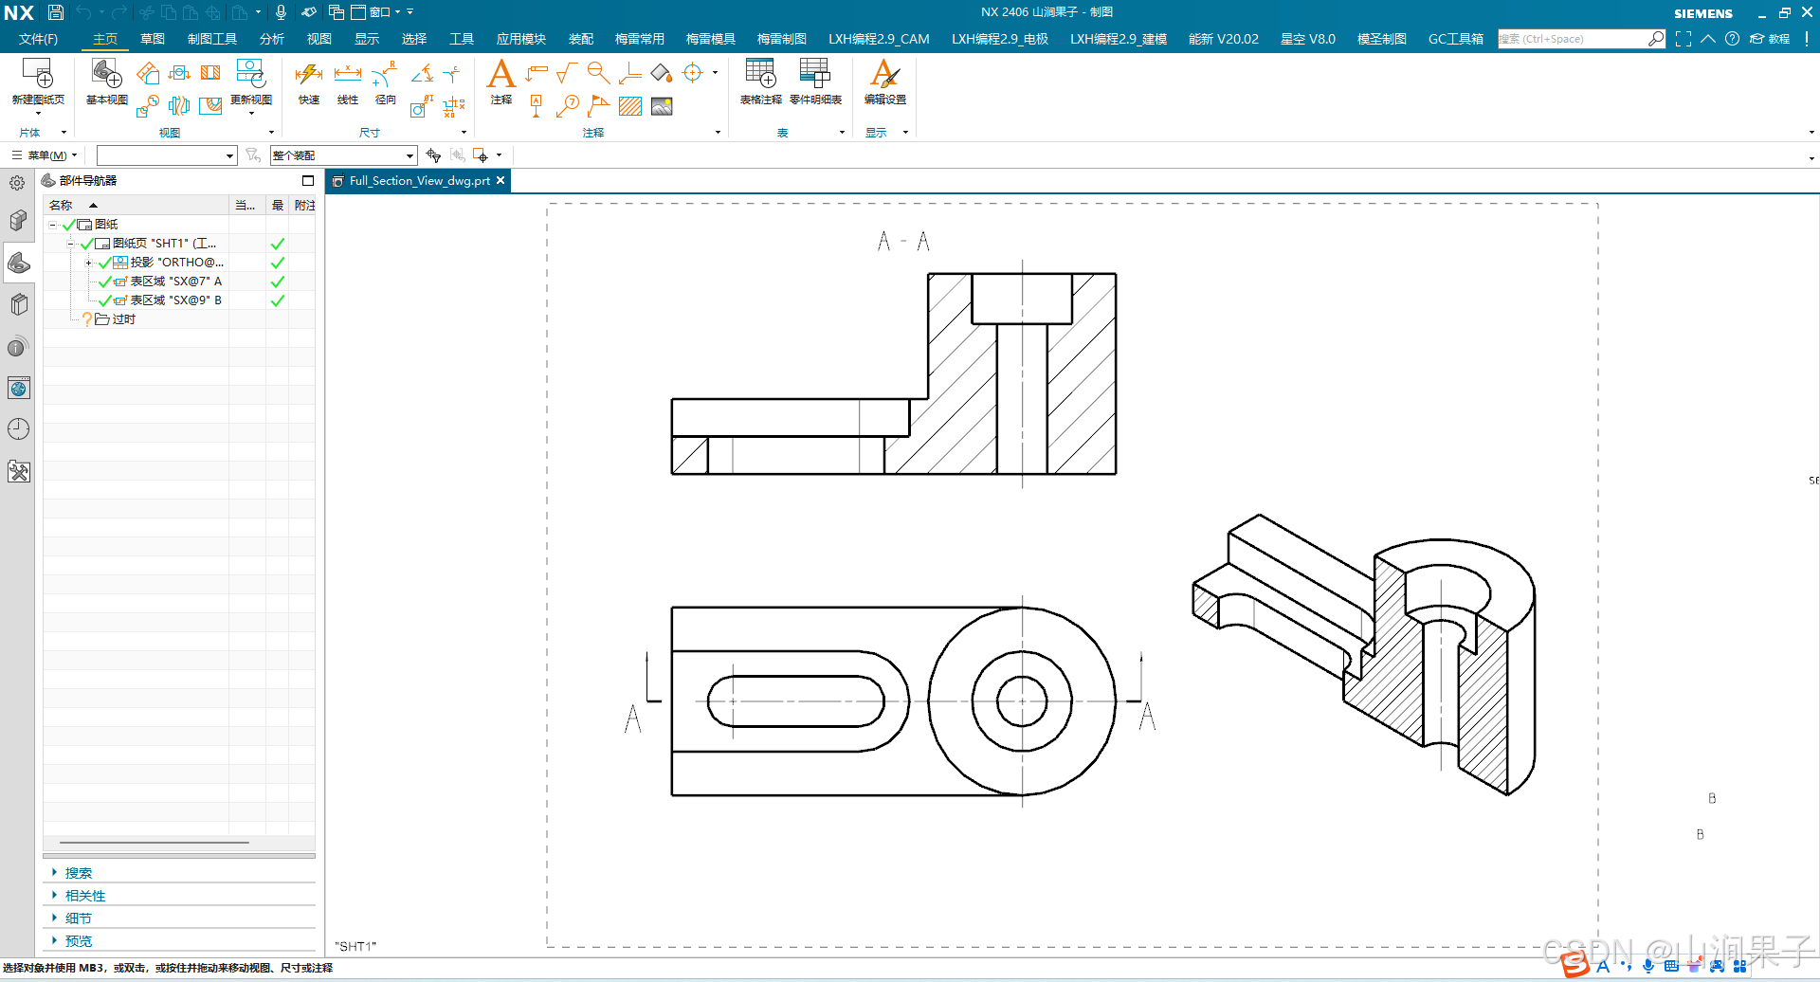Open the Reuse Library sidebar tab
Image resolution: width=1820 pixels, height=982 pixels.
pos(18,304)
